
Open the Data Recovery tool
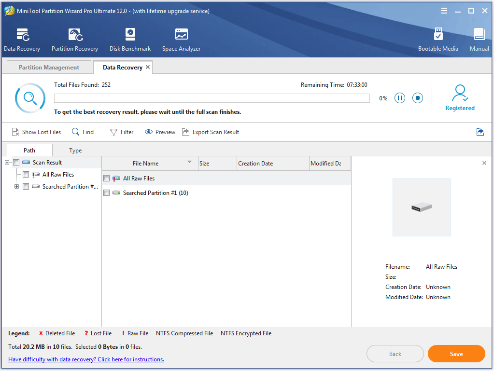tap(22, 39)
